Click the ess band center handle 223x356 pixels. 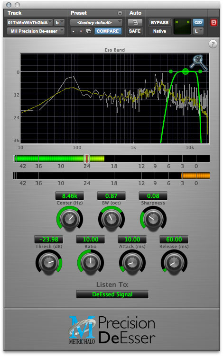(186, 71)
